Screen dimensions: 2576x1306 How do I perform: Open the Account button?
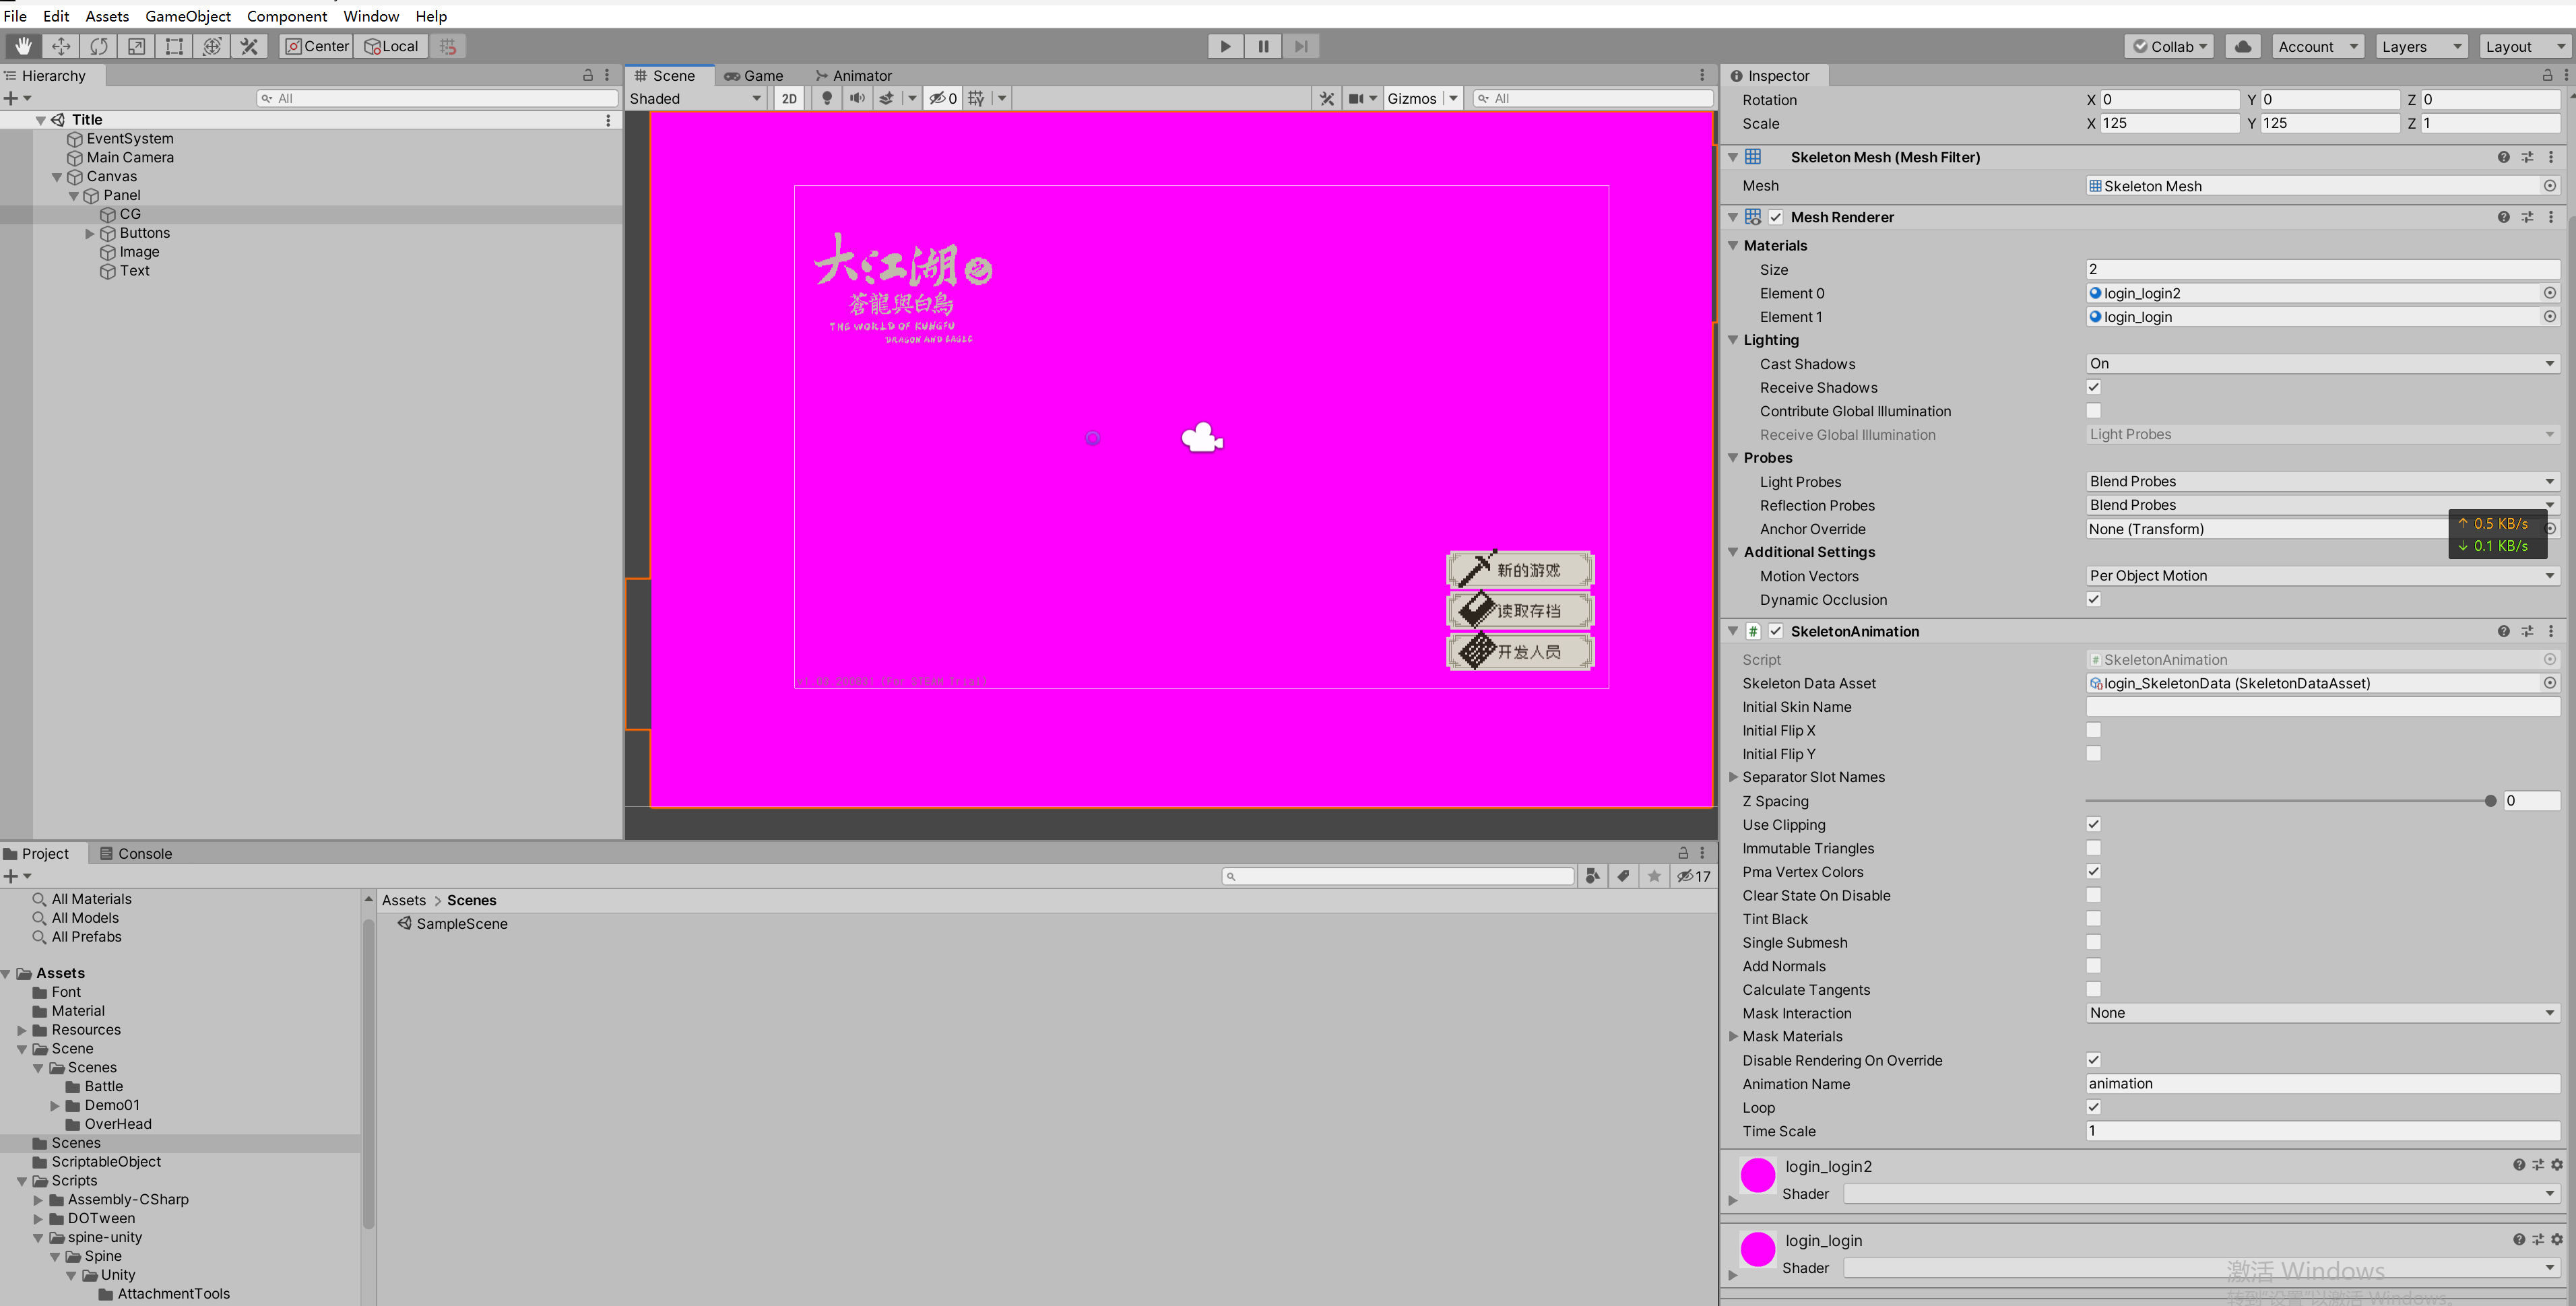tap(2318, 46)
